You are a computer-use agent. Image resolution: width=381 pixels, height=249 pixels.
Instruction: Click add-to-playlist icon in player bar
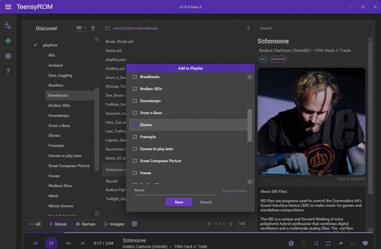pyautogui.click(x=353, y=243)
